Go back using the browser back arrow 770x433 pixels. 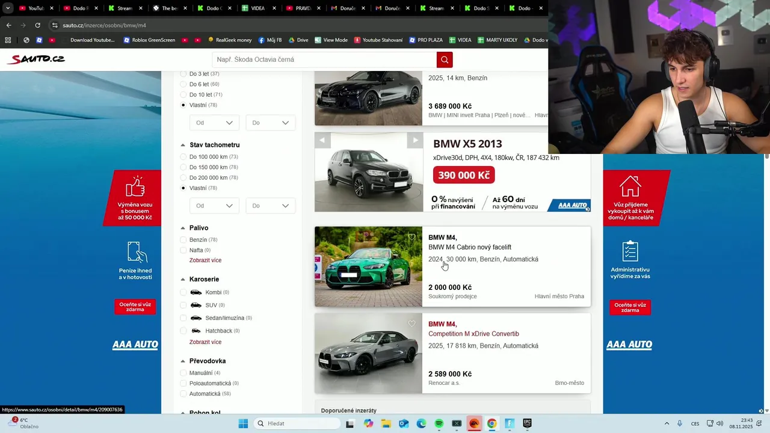coord(8,25)
